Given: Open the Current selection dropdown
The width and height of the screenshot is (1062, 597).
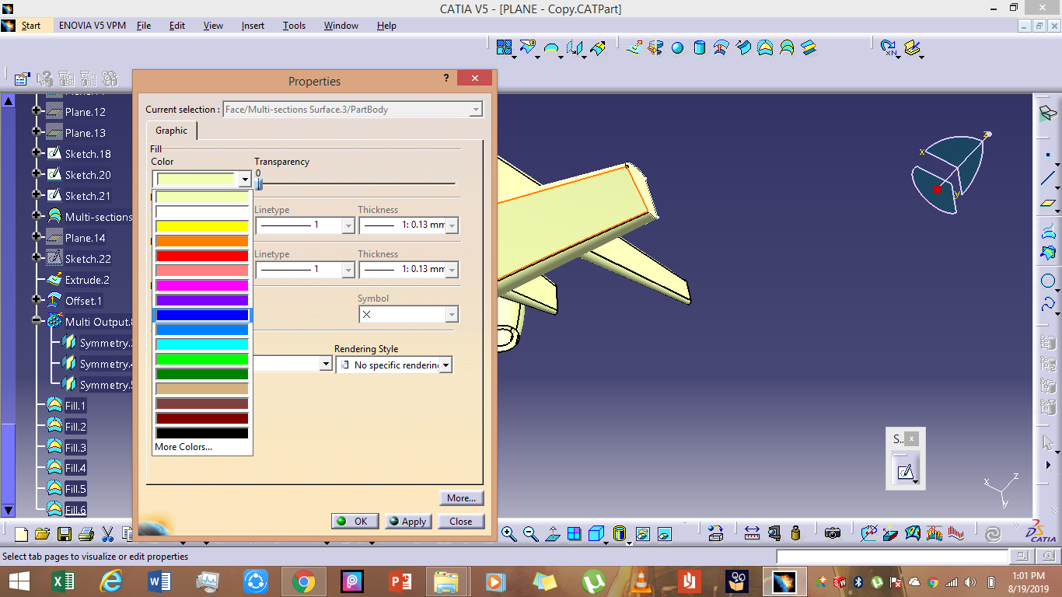Looking at the screenshot, I should tap(476, 110).
